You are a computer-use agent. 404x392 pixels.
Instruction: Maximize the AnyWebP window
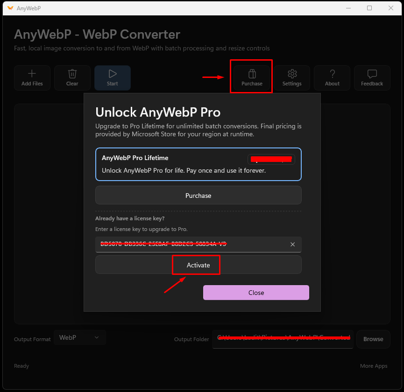click(369, 8)
